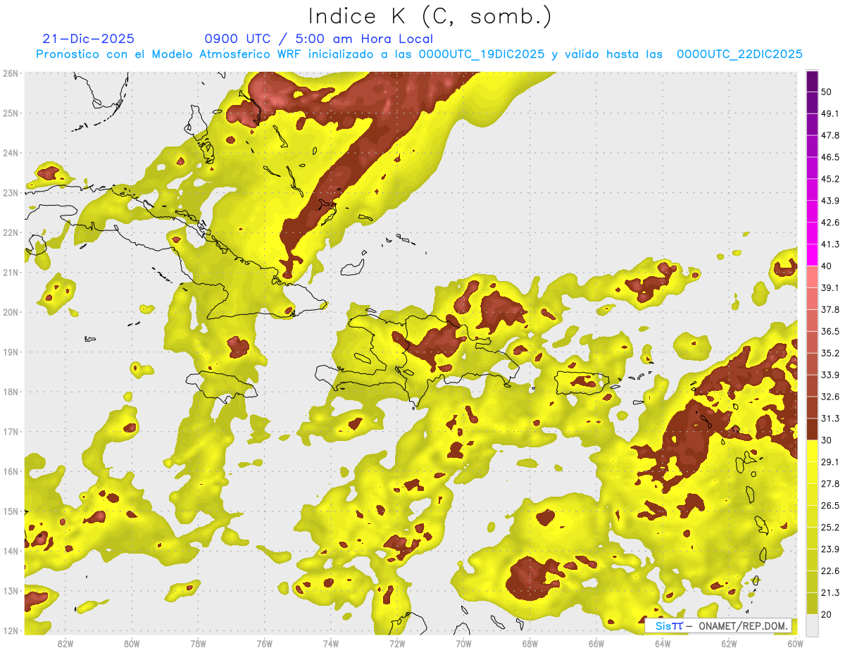
Task: Click the latitude axis label '14N'
Action: pos(11,551)
